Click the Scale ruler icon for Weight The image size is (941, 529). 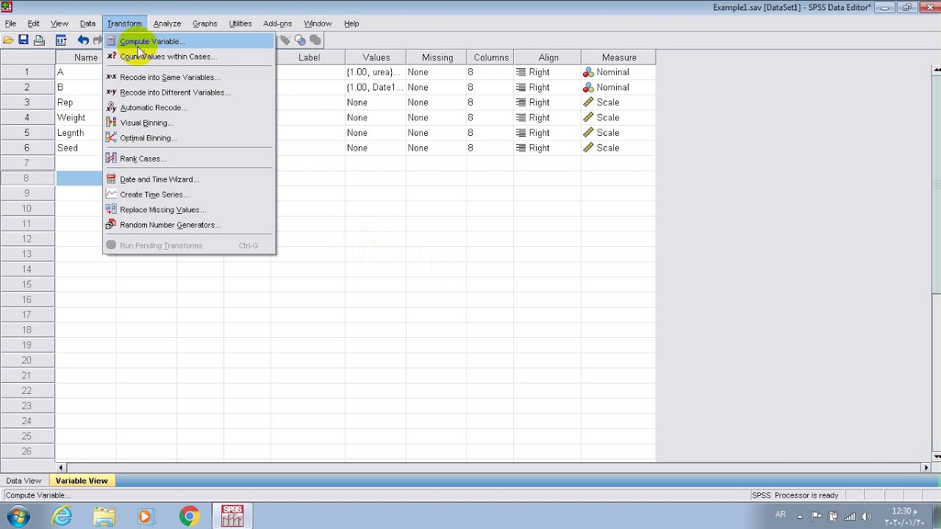tap(588, 118)
